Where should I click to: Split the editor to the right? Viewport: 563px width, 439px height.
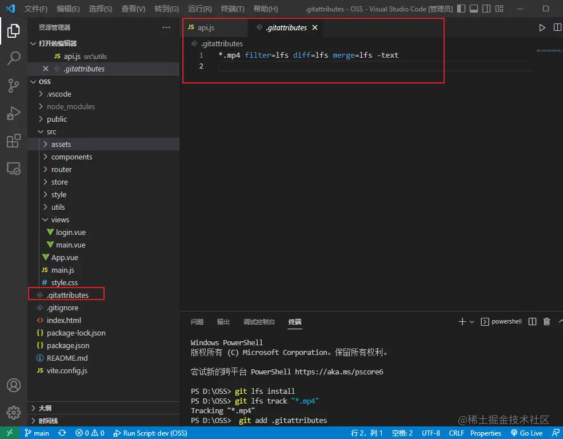click(x=557, y=27)
